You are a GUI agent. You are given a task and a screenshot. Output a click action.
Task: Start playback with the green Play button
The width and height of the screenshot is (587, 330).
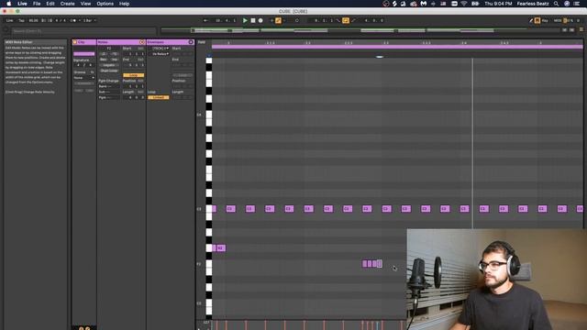[x=245, y=20]
